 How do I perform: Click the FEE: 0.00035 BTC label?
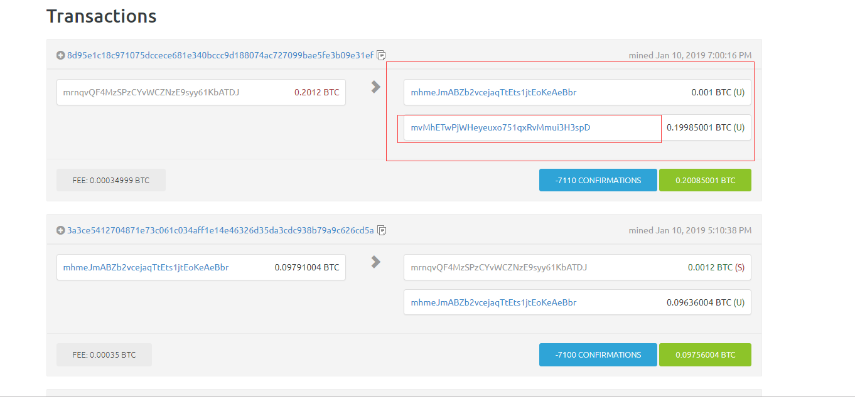(x=104, y=354)
